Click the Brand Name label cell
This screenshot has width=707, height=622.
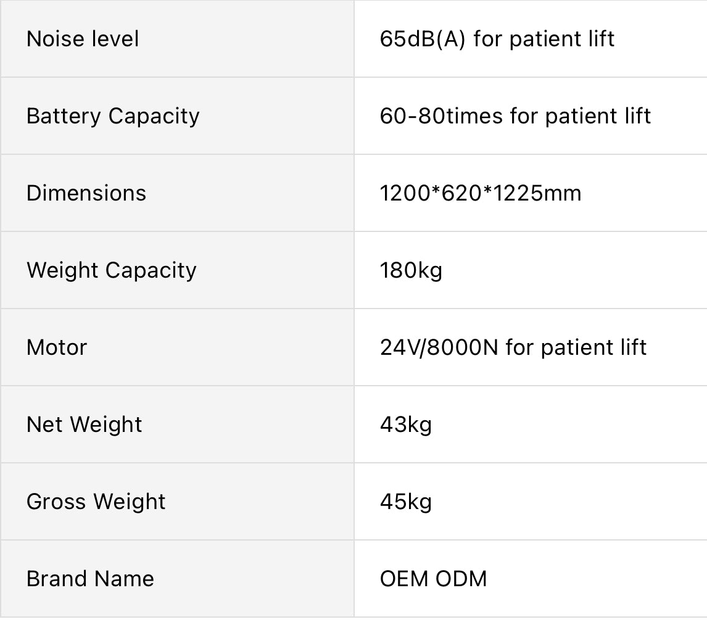pos(90,579)
